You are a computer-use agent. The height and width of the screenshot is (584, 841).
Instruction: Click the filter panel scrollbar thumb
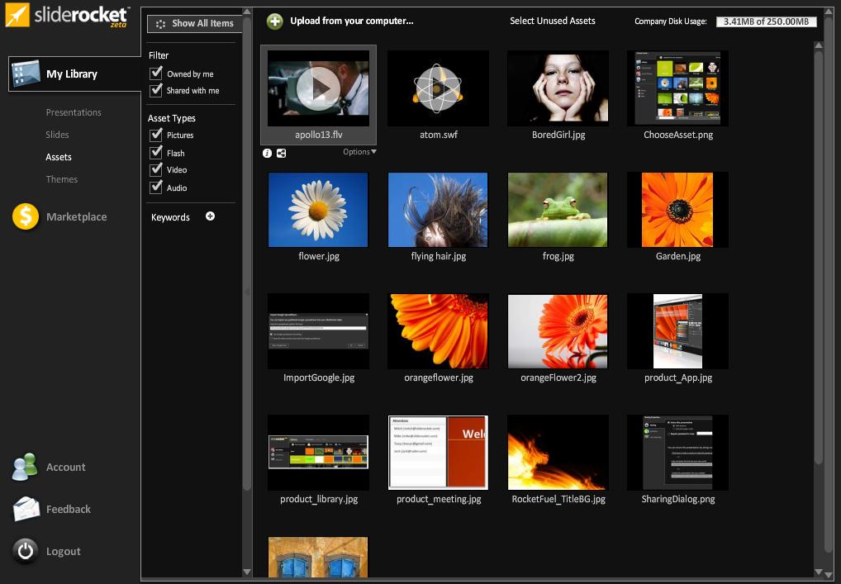click(247, 252)
